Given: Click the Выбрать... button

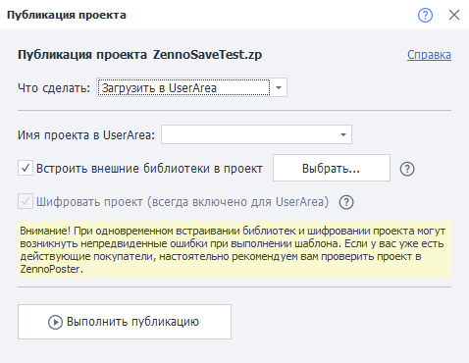Looking at the screenshot, I should pos(332,168).
